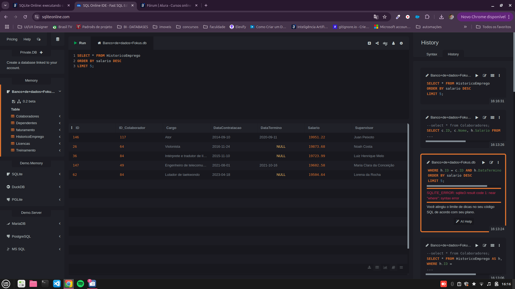The width and height of the screenshot is (515, 289).
Task: Open the user account icon
Action: coord(393,43)
